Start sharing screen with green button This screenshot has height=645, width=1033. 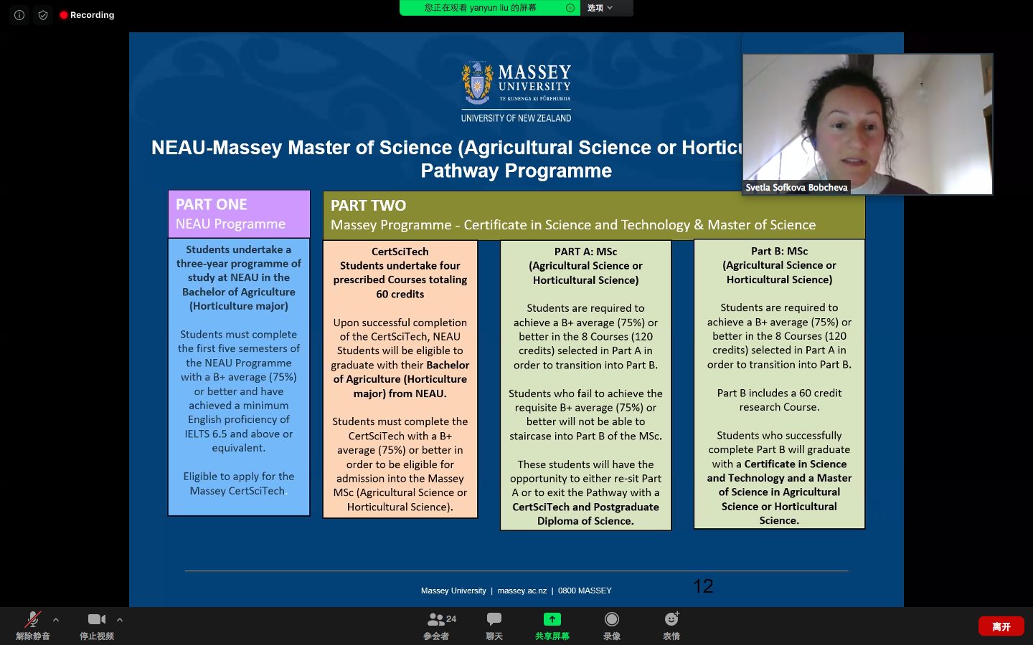pos(552,625)
